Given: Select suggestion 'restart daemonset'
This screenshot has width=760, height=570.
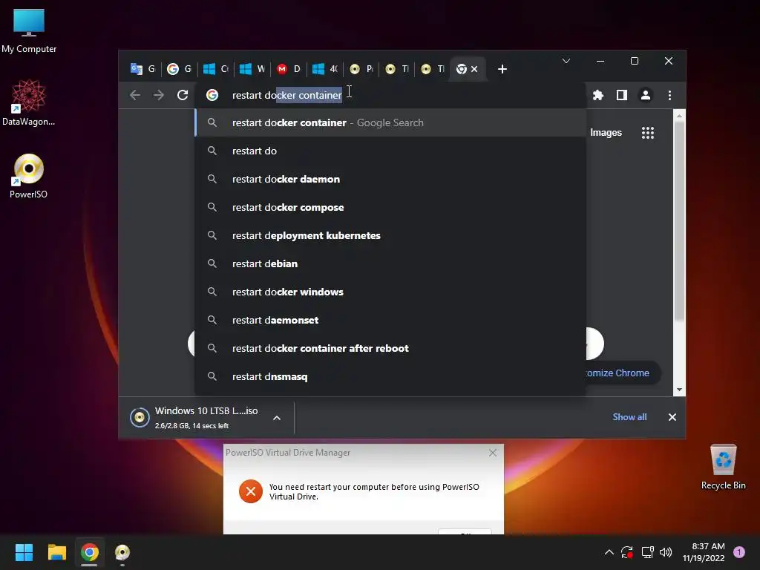Looking at the screenshot, I should tap(390, 320).
